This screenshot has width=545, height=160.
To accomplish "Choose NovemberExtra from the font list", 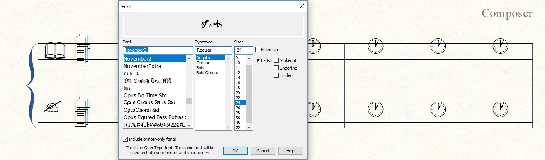I will [x=142, y=66].
